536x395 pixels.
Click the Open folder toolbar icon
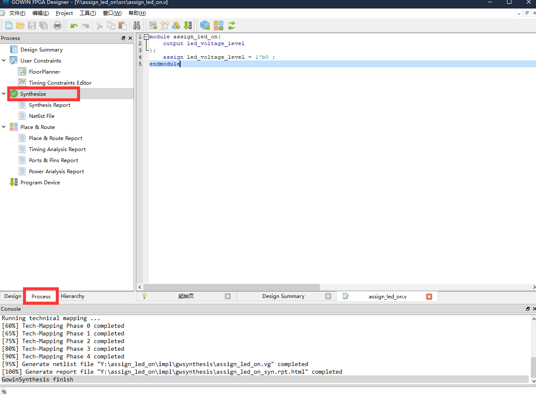pyautogui.click(x=20, y=26)
